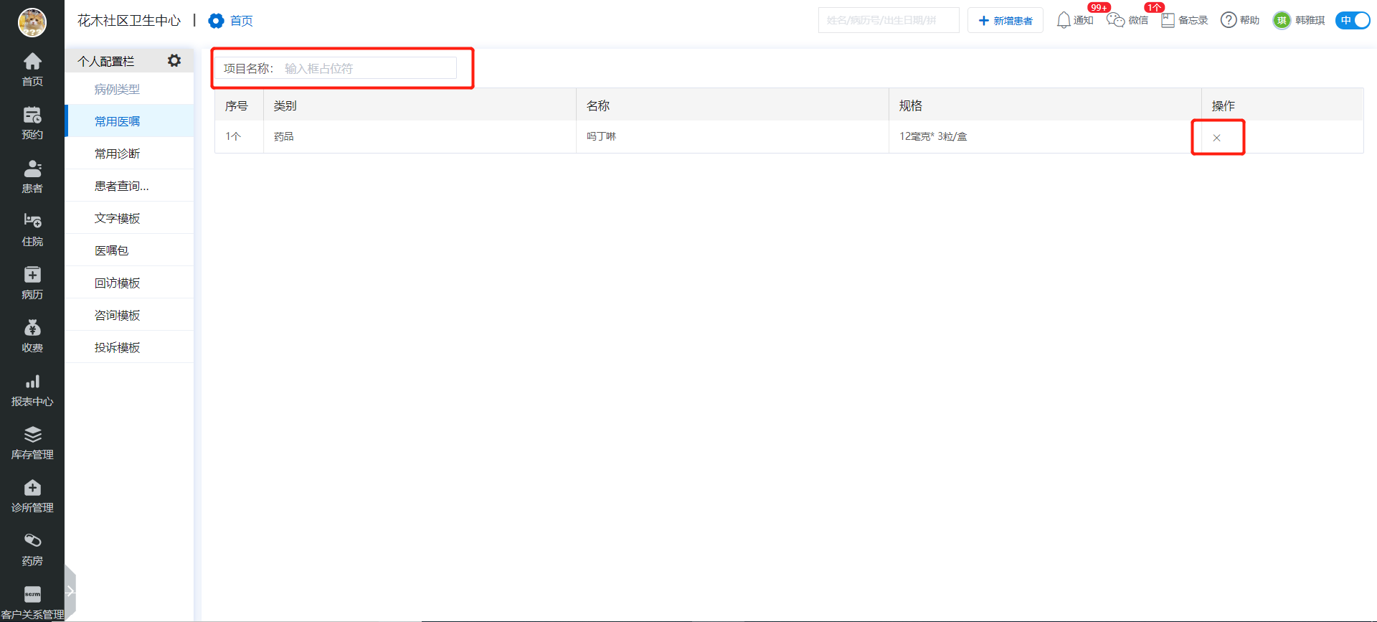
Task: Click the 个人配置栏 panel title
Action: [106, 61]
